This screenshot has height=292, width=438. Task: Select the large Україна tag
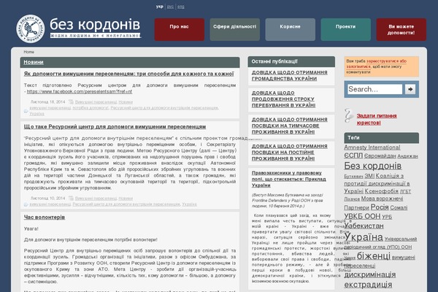pyautogui.click(x=364, y=237)
